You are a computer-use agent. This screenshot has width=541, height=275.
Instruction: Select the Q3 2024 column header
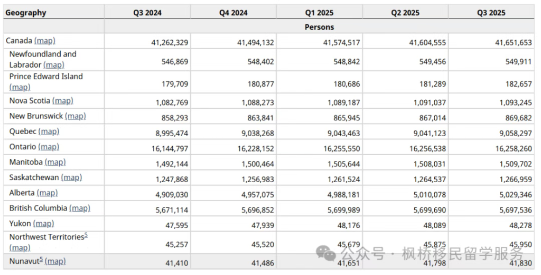click(147, 13)
